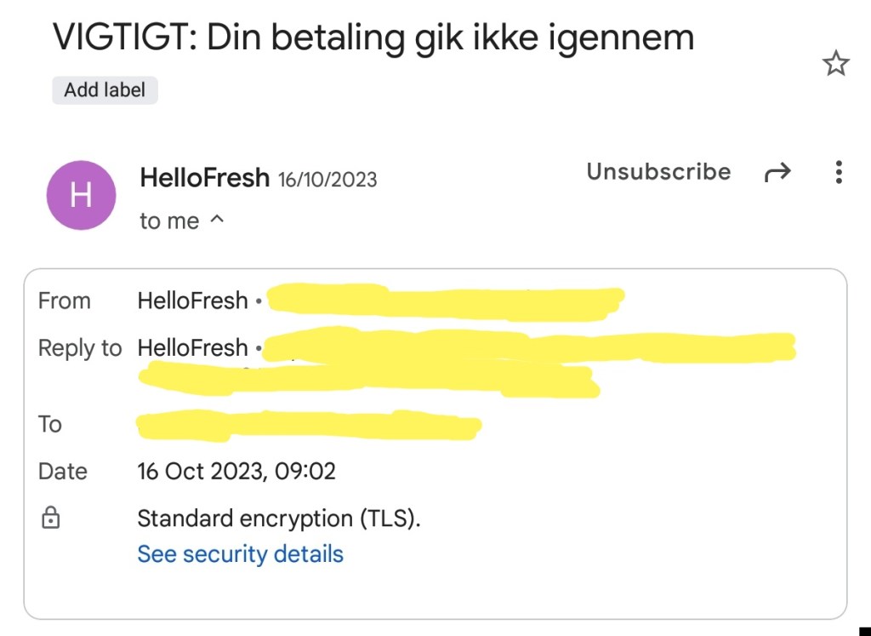The image size is (871, 636).
Task: Star this HelloFresh email
Action: [836, 64]
